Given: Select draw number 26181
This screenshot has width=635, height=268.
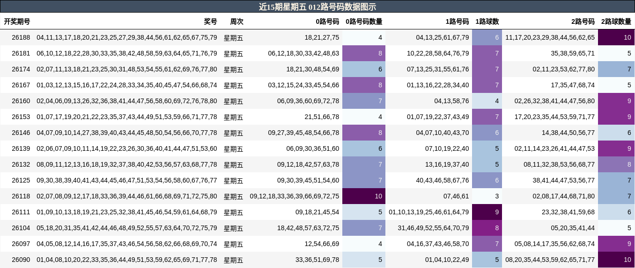Looking at the screenshot, I should 21,53.
